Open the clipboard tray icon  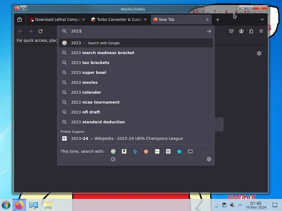coord(224,205)
